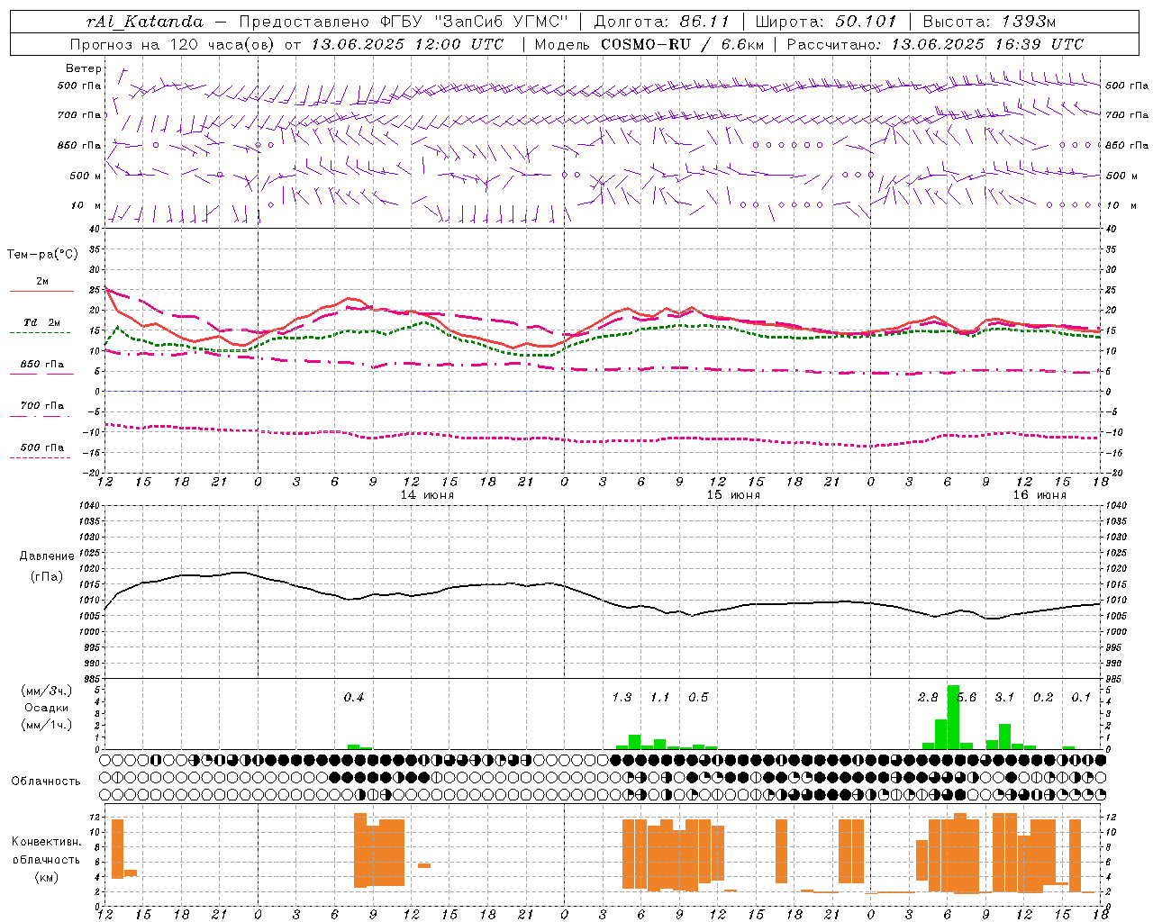Click the Облачность panel label
The image size is (1153, 922).
coord(46,782)
